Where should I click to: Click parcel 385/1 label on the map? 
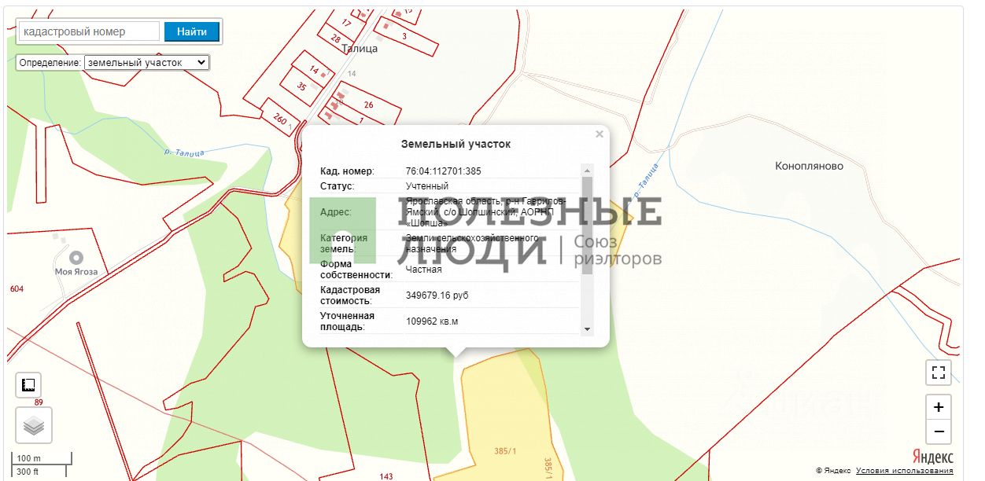click(504, 452)
